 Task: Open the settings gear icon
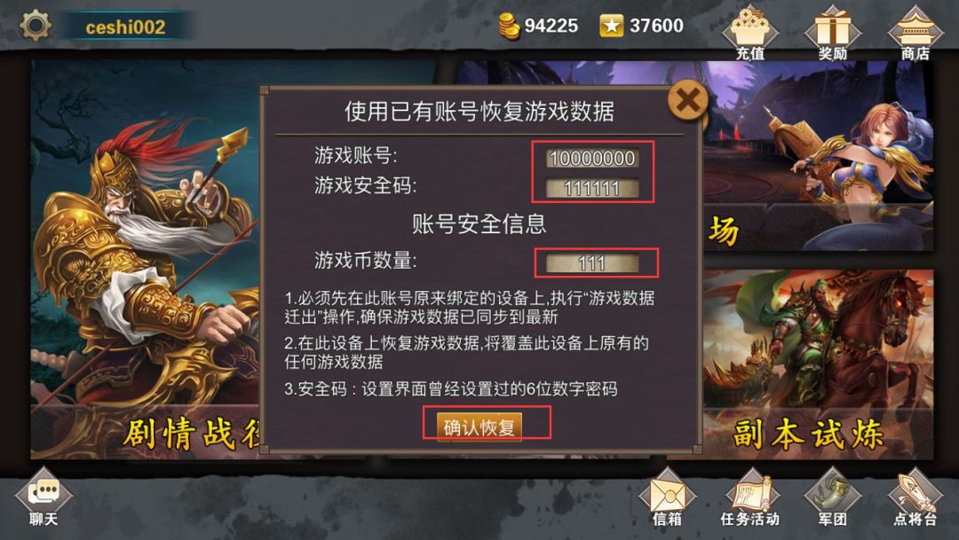coord(36,26)
